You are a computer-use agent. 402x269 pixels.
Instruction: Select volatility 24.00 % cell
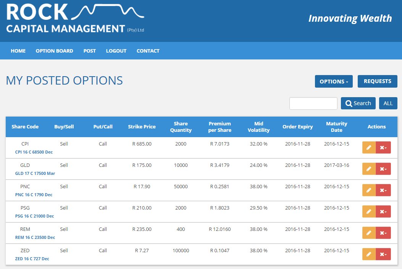click(x=259, y=165)
